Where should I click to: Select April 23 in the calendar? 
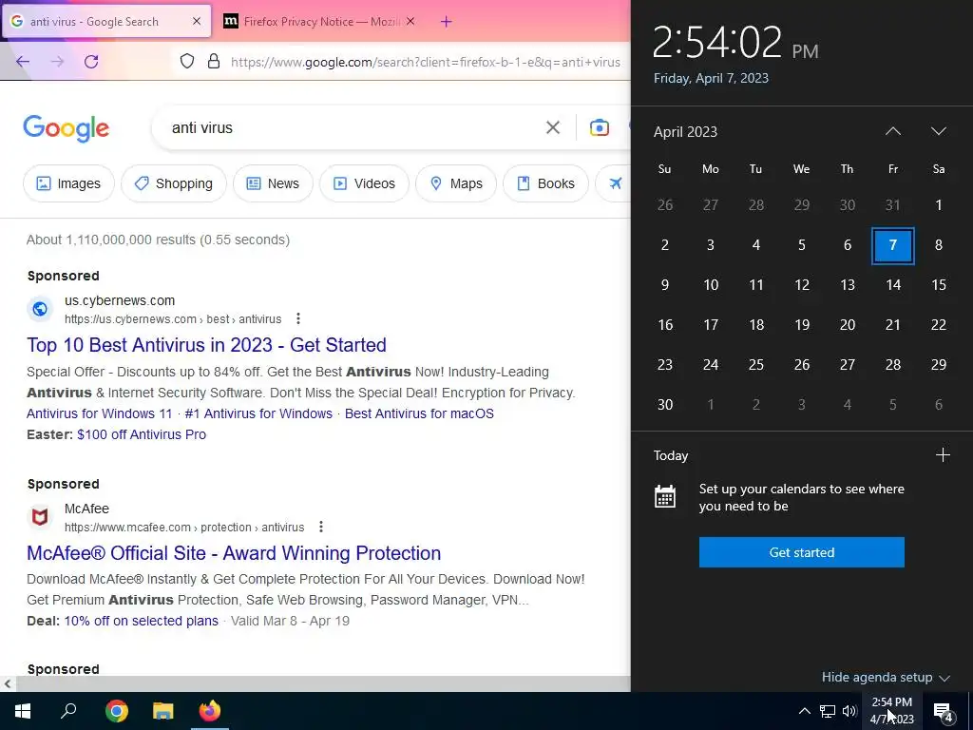point(664,364)
